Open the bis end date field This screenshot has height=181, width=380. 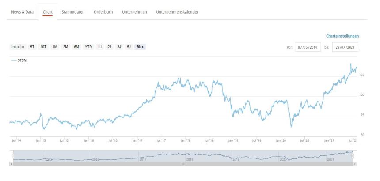coord(345,47)
